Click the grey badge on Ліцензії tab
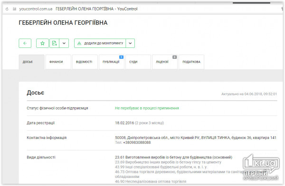Image resolution: width=285 pixels, height=186 pixels. [x=174, y=57]
